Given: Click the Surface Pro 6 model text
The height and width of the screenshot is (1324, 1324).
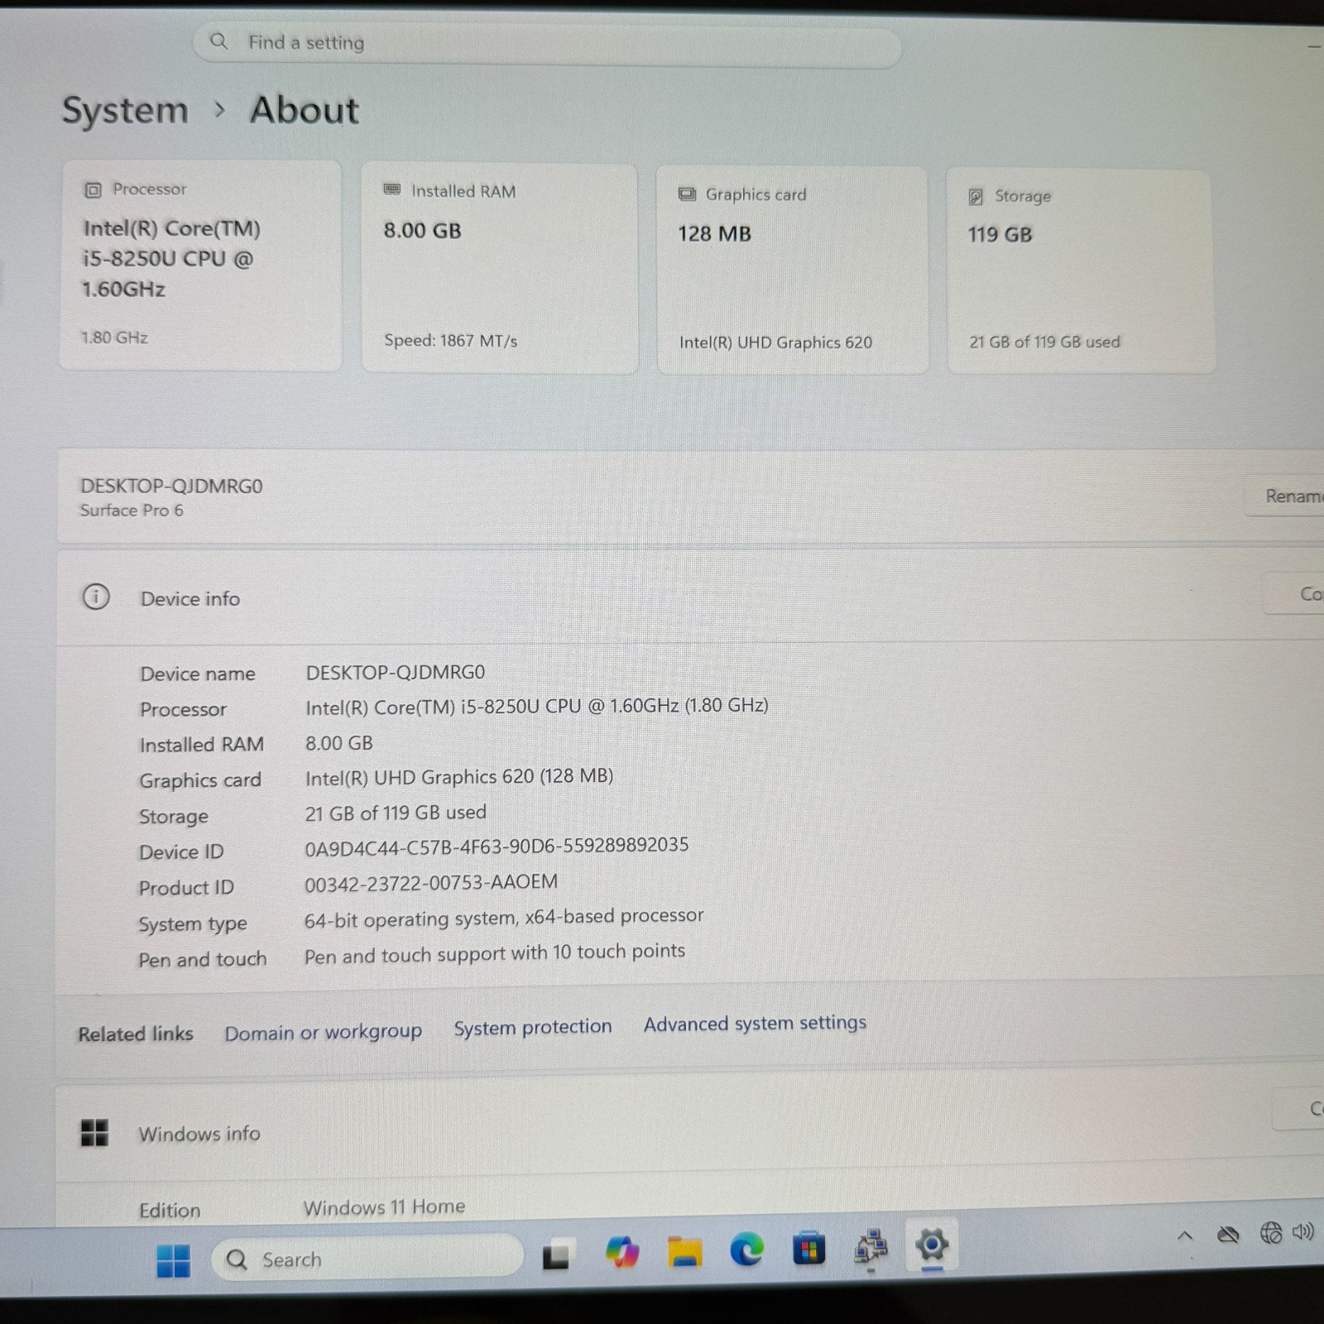Looking at the screenshot, I should (x=132, y=511).
